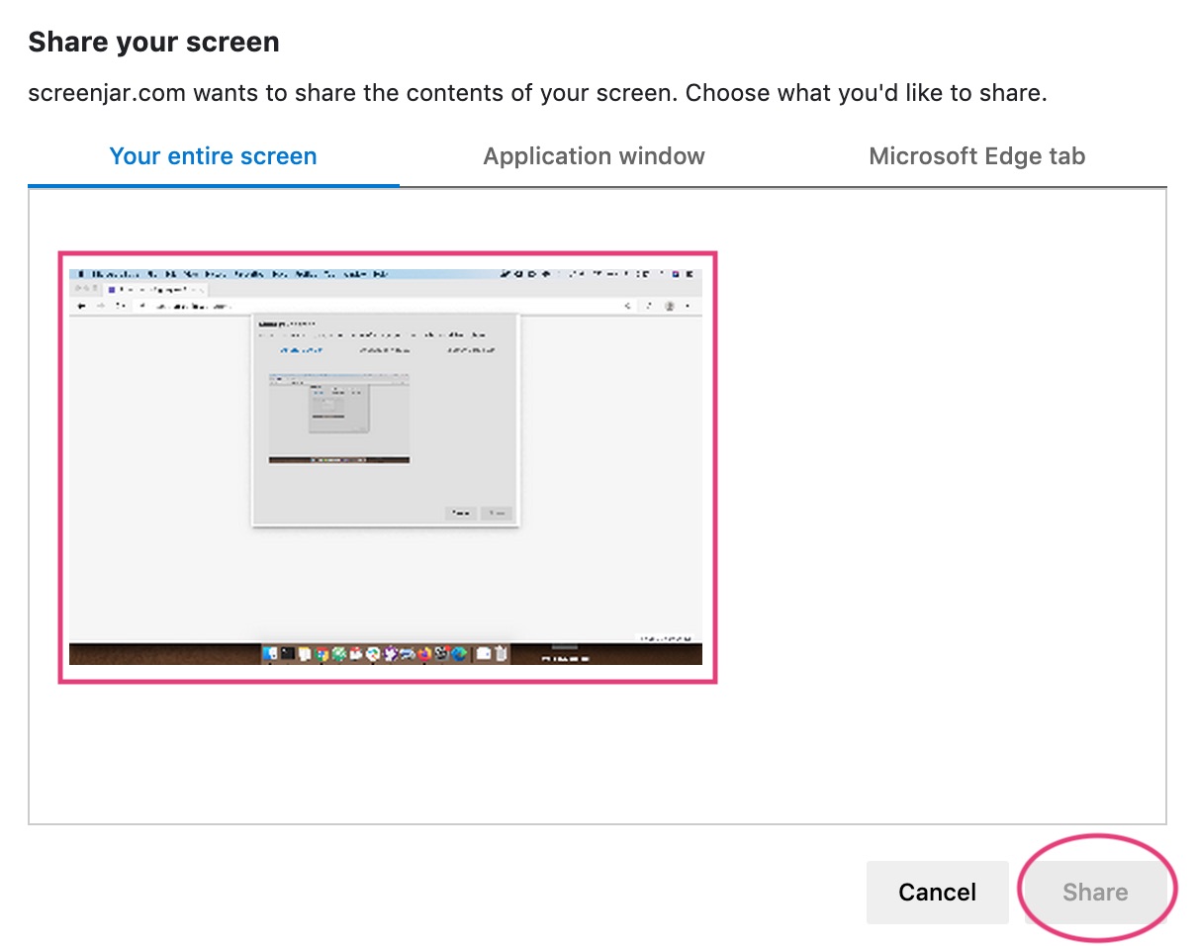Click the browser back arrow in the preview
This screenshot has height=946, width=1197.
(81, 306)
